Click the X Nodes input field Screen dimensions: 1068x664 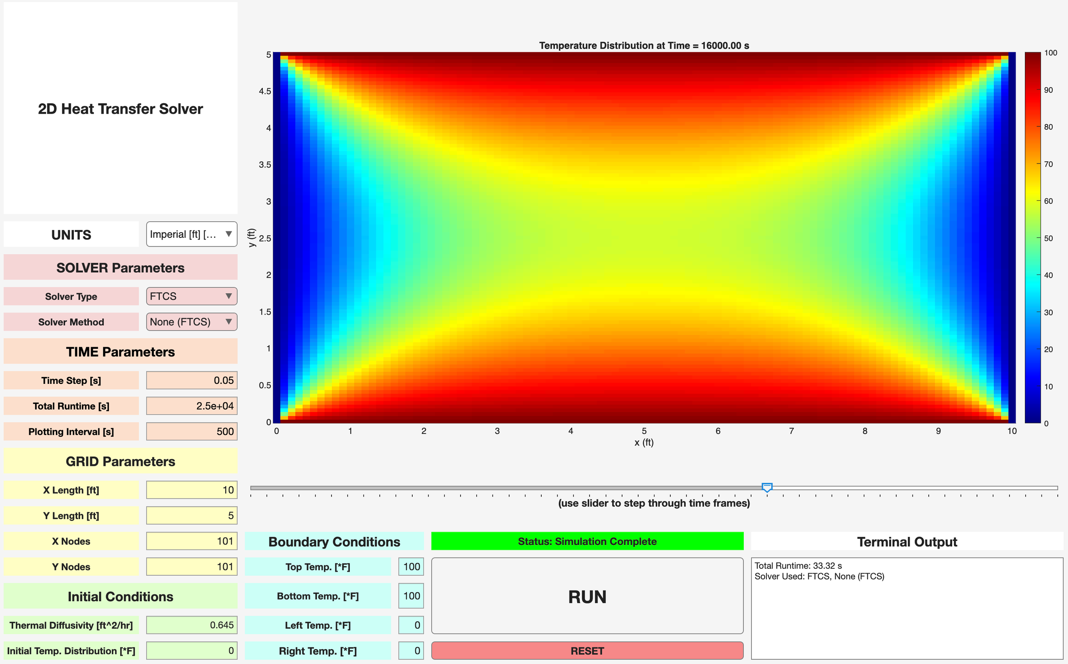191,541
